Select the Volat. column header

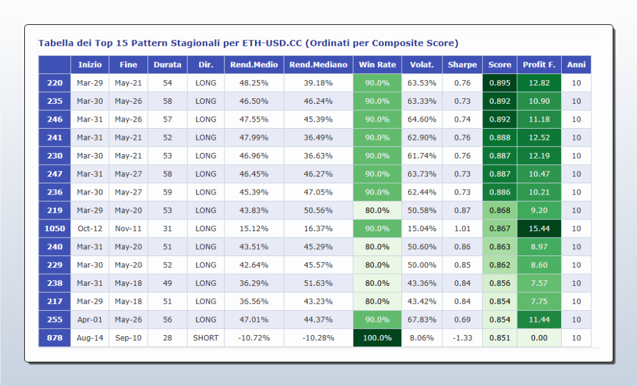coord(422,64)
